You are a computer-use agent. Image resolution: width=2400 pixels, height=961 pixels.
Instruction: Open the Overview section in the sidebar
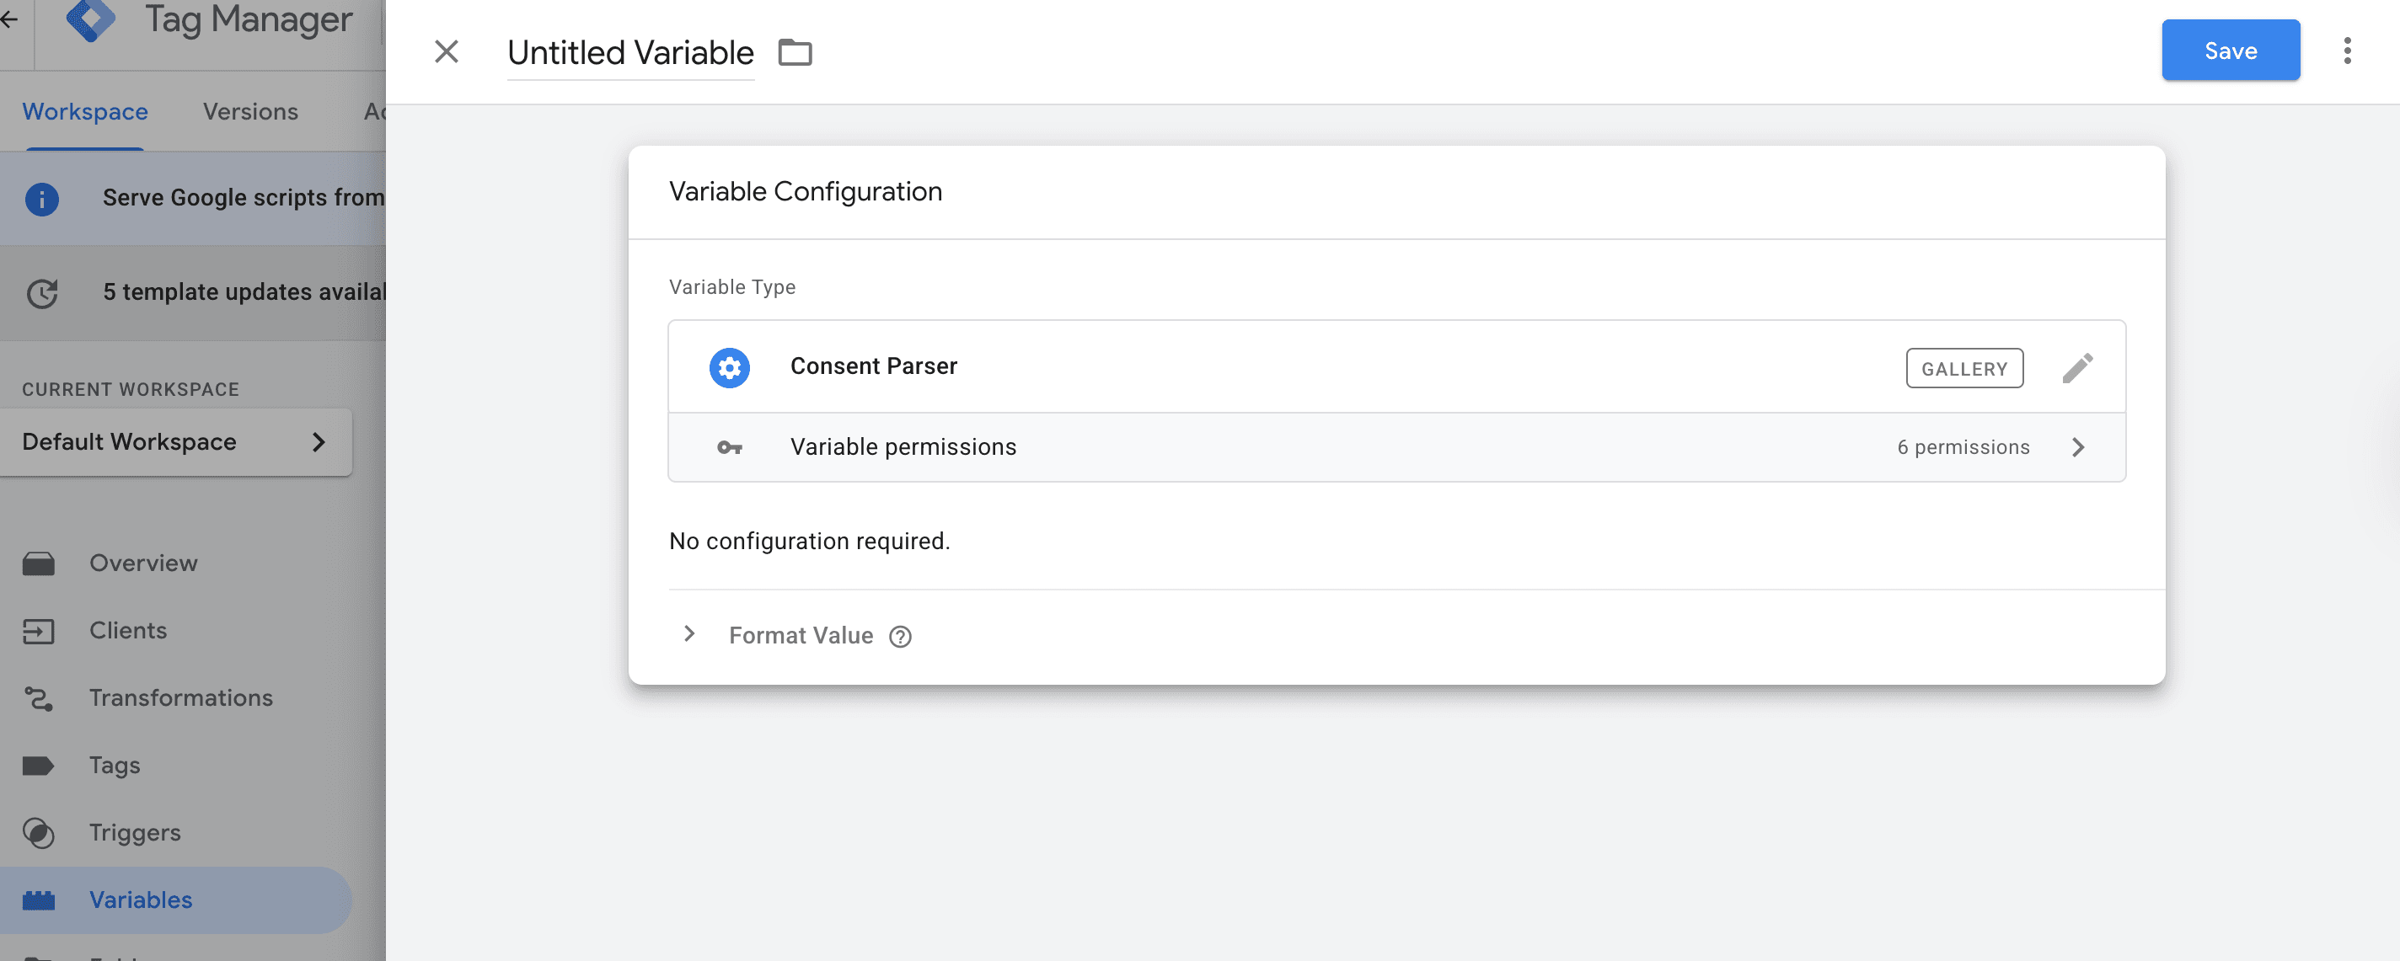(142, 563)
